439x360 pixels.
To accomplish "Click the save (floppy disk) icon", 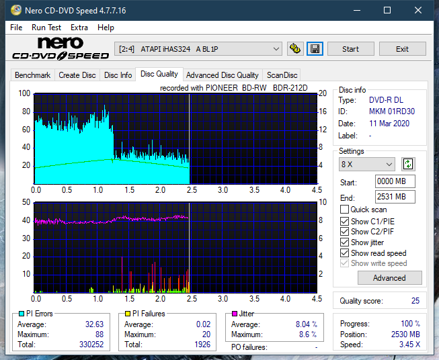I will click(315, 49).
